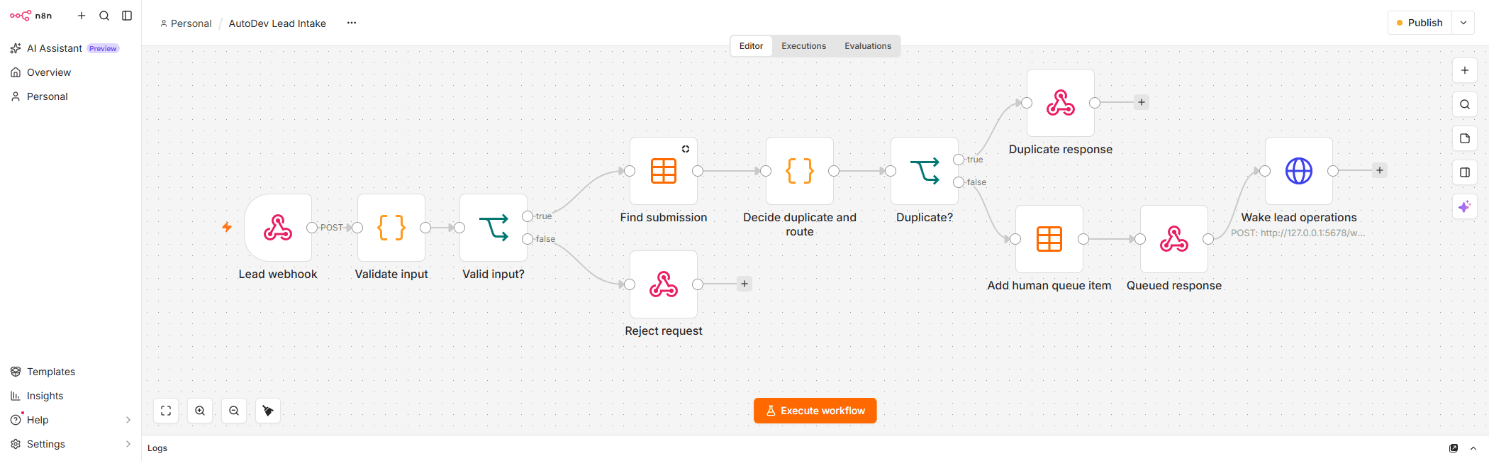
Task: Create new item with sidebar plus icon
Action: pos(82,16)
